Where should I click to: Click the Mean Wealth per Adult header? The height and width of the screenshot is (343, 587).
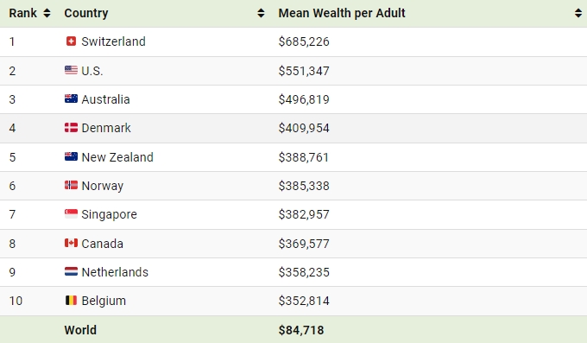[x=342, y=13]
